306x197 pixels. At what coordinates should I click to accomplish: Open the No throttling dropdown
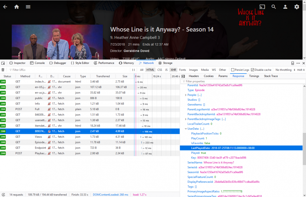pos(285,70)
